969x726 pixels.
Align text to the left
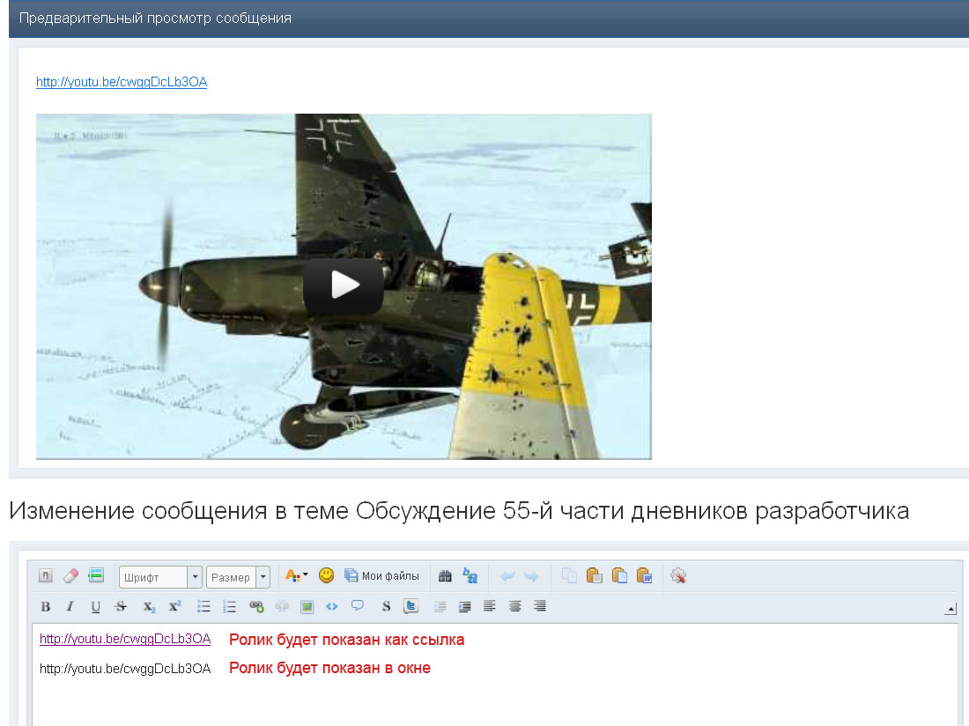tap(490, 606)
